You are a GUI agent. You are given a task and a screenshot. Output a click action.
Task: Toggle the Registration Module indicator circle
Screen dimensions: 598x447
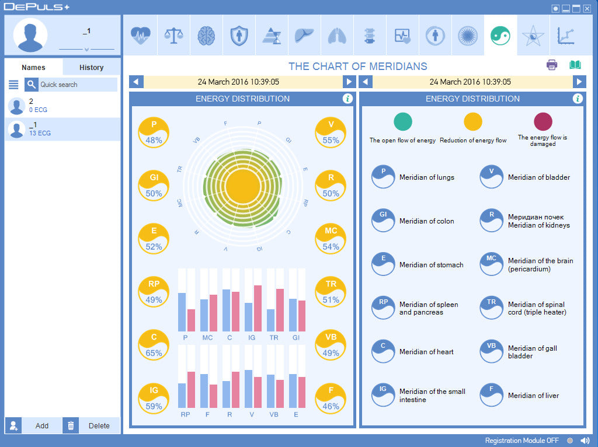pos(570,441)
